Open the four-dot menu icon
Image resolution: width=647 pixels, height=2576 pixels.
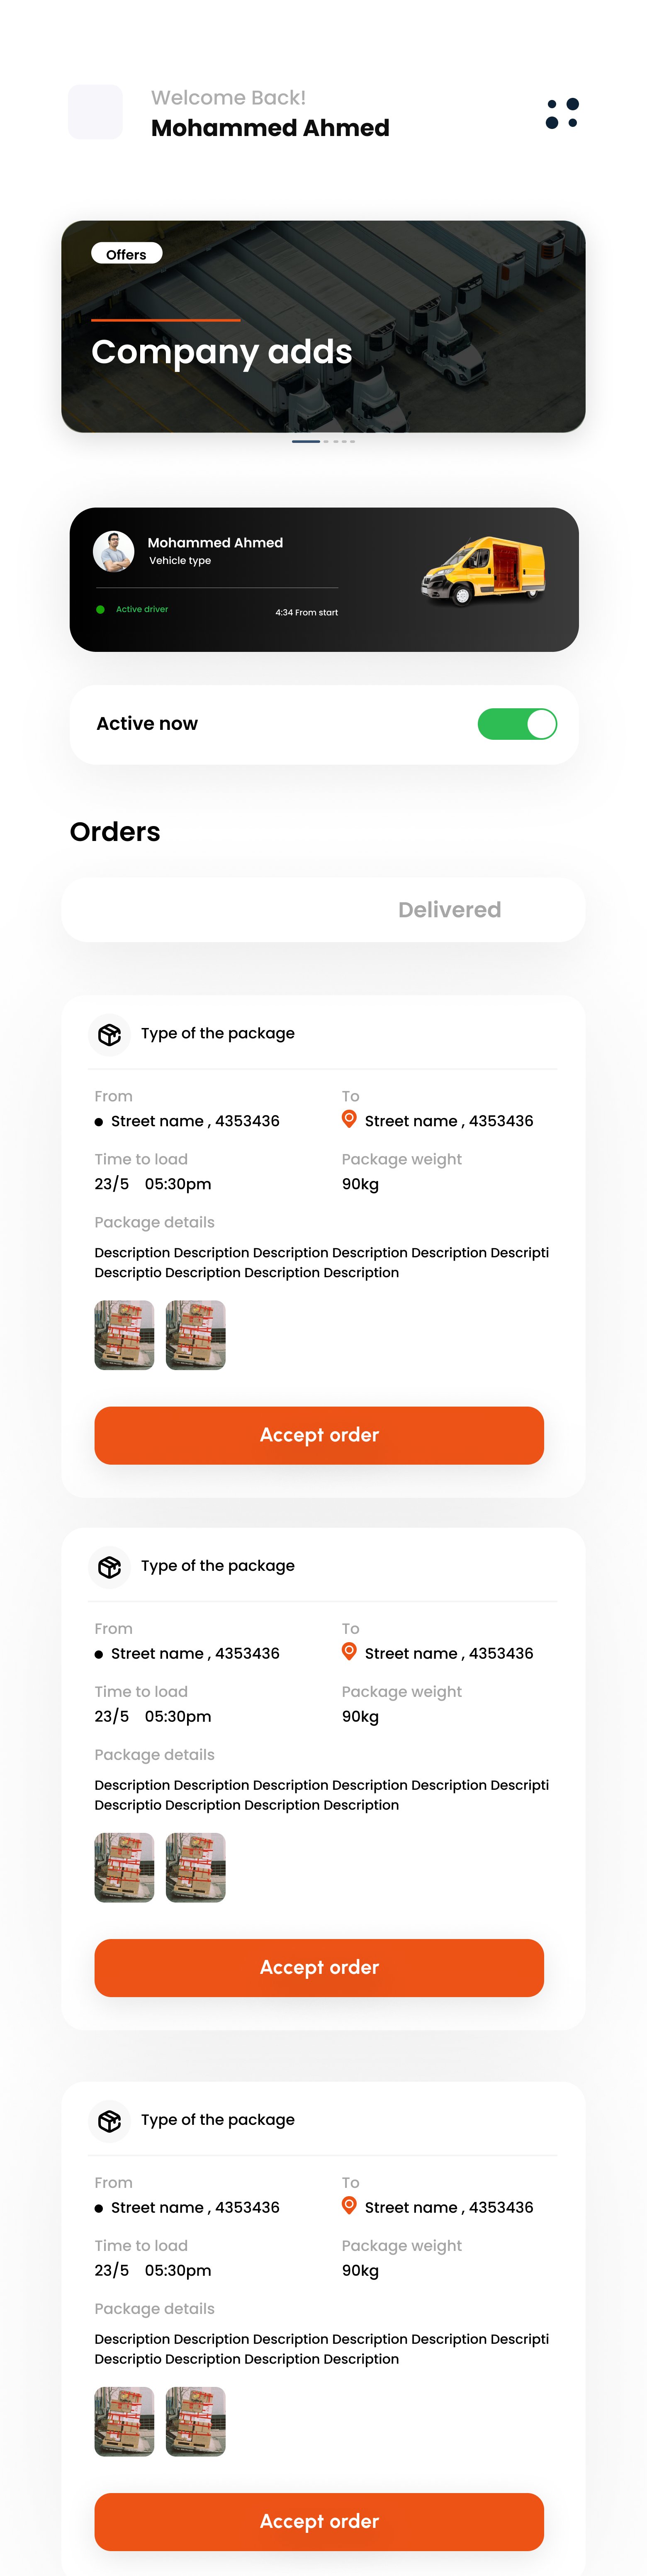click(562, 113)
